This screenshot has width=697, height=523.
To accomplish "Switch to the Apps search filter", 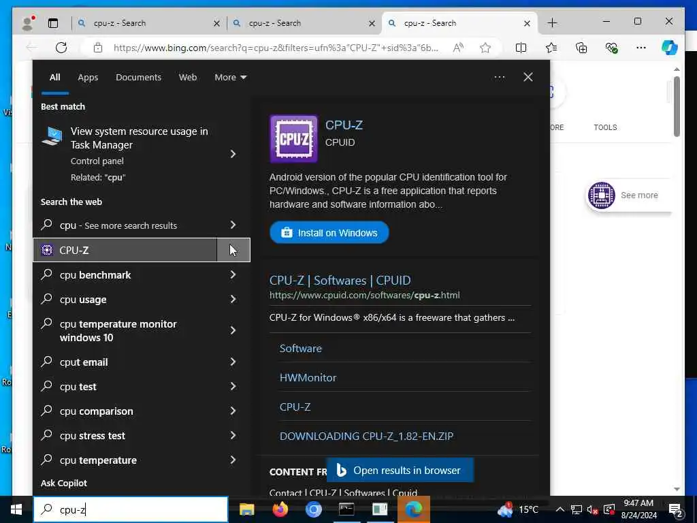I will tap(88, 78).
